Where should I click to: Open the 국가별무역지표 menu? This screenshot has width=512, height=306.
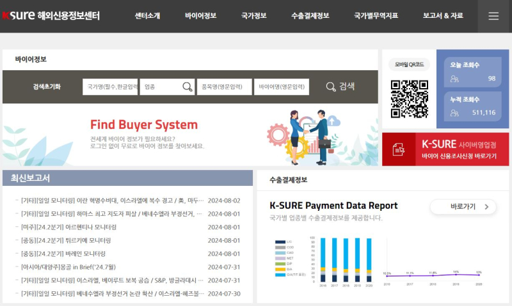coord(376,16)
